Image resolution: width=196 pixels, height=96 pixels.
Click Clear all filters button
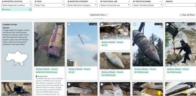(x=187, y=15)
